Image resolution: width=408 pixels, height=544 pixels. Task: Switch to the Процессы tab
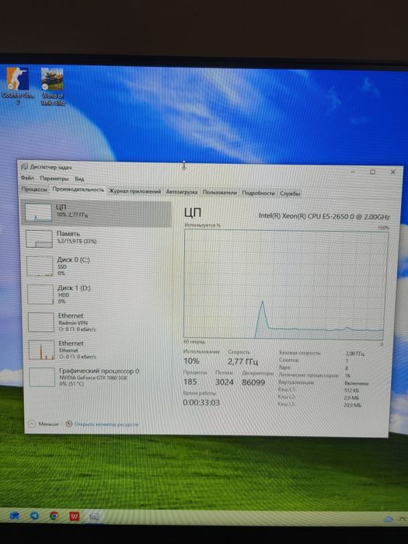point(34,190)
